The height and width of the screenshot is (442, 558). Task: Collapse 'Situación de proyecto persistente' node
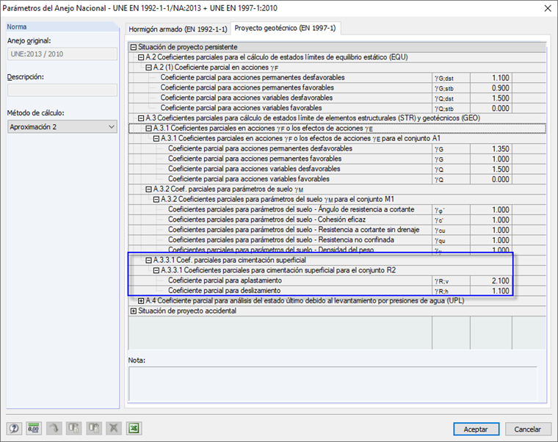click(x=134, y=47)
